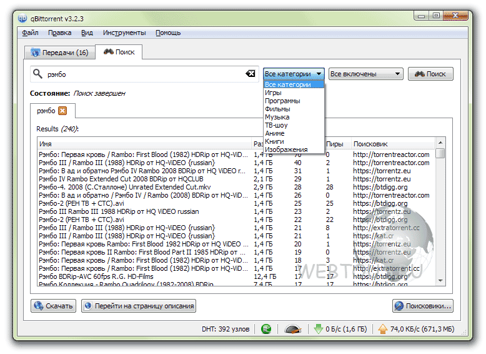Sort results by the Имя column header
Screen dimensions: 486x354
tap(144, 144)
